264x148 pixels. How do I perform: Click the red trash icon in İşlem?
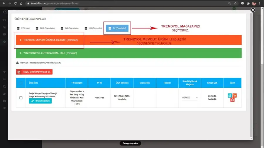232,100
